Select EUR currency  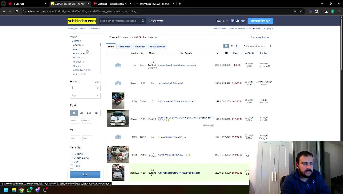tap(89, 113)
